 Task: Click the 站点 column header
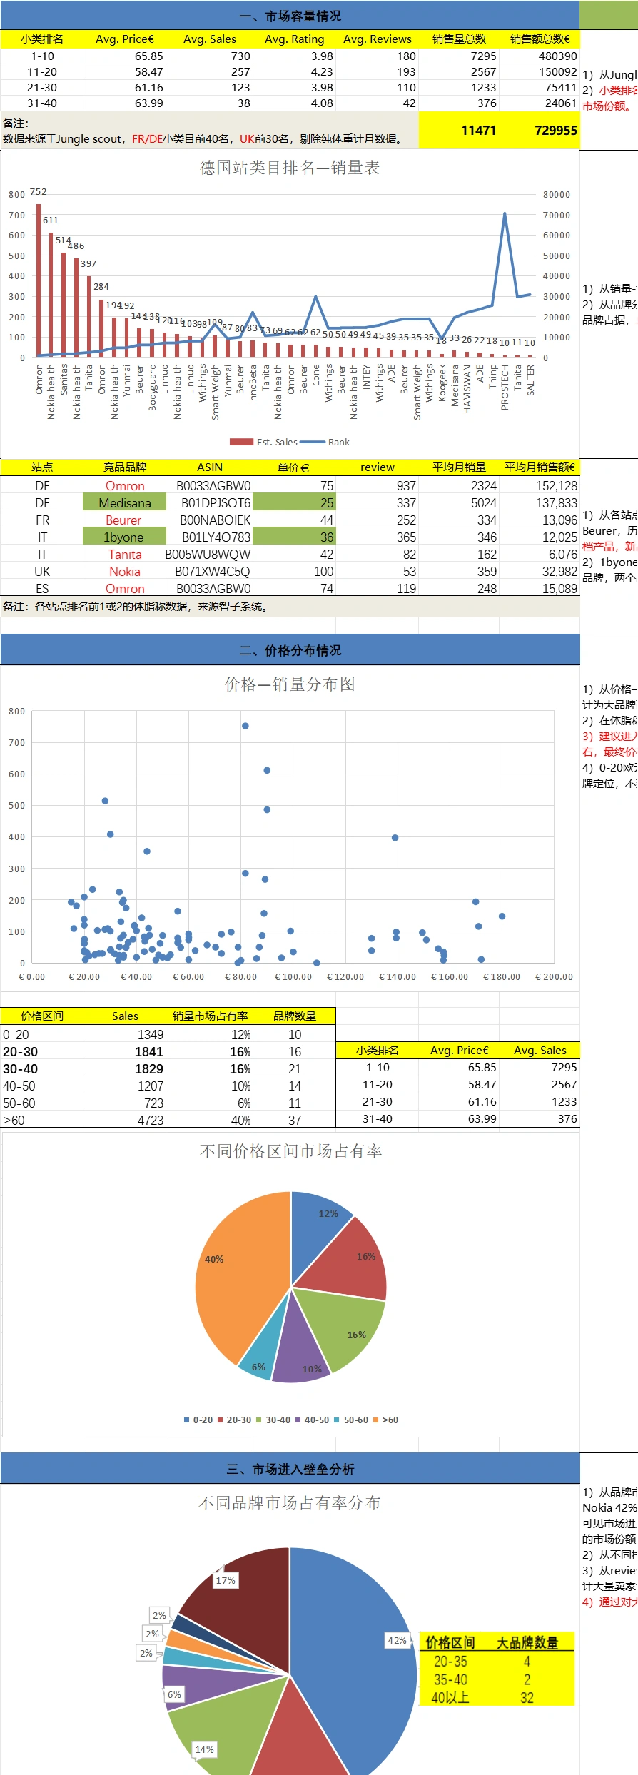pos(42,467)
